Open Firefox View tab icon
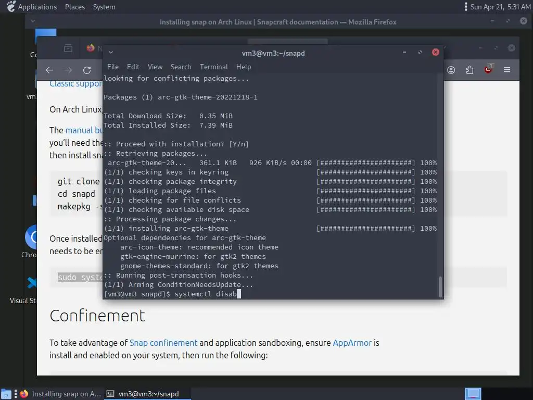 pos(68,48)
